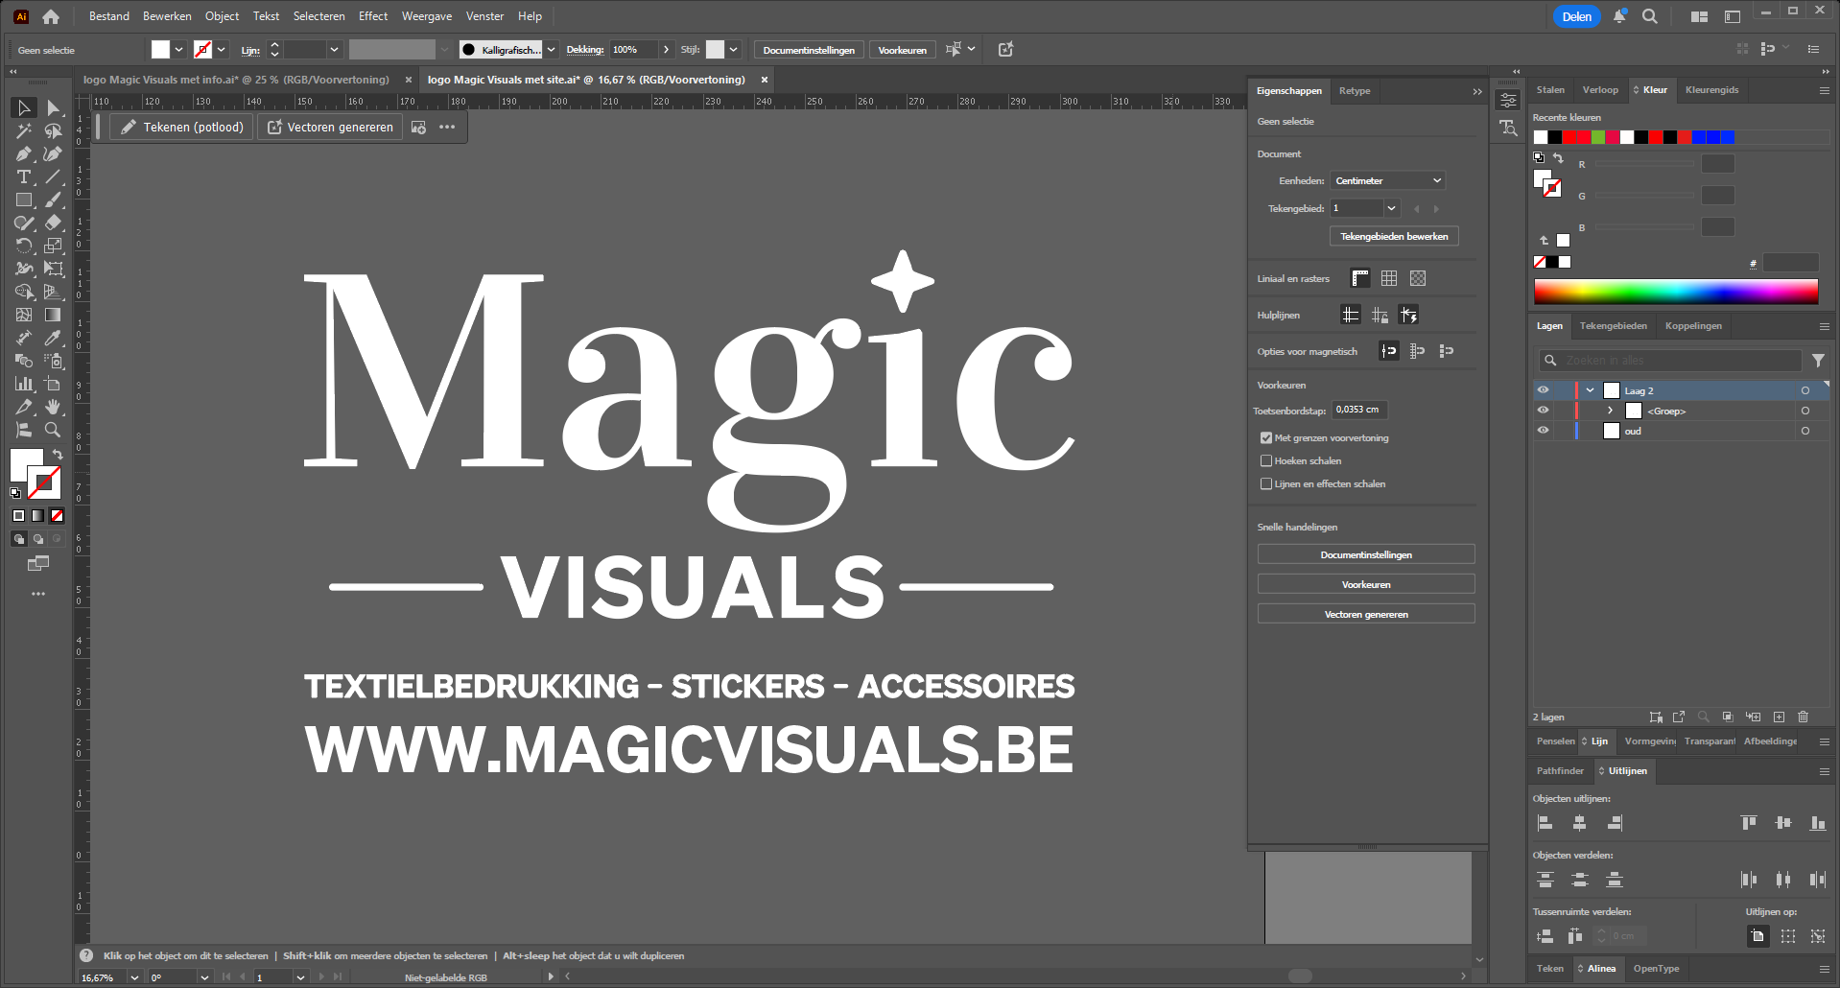Open the Effect menu
The image size is (1840, 988).
372,16
